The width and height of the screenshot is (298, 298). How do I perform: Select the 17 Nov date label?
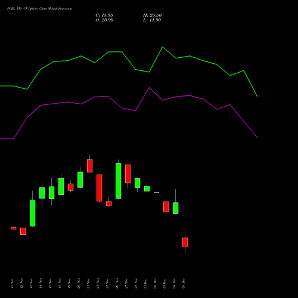click(x=50, y=284)
